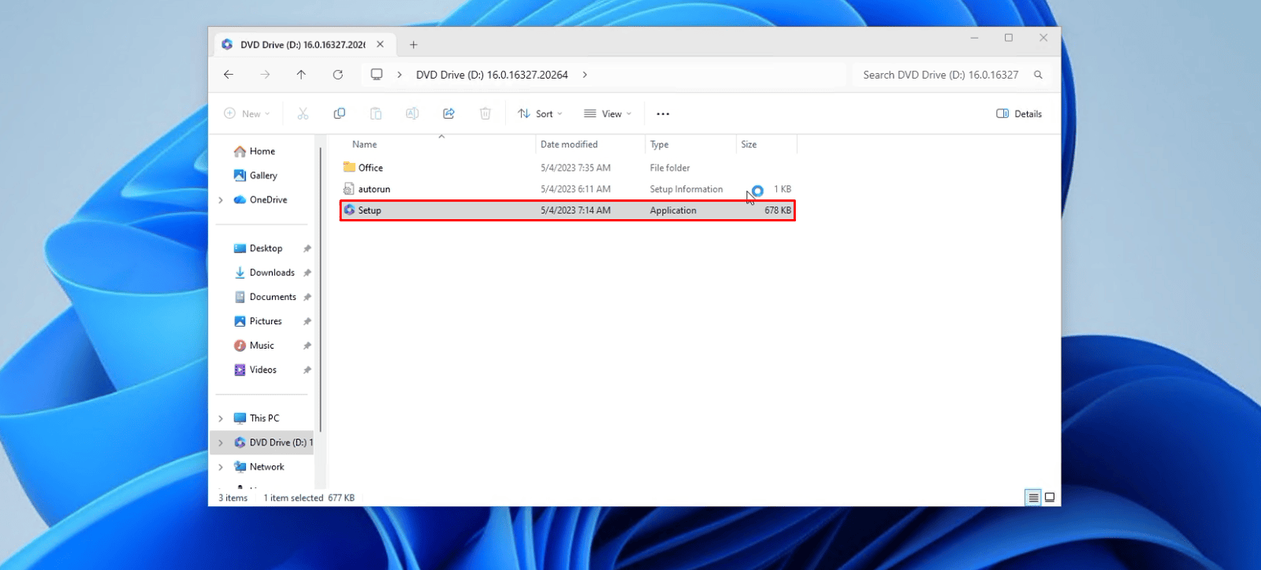Click the autorun file icon
Viewport: 1261px width, 570px height.
pyautogui.click(x=349, y=189)
